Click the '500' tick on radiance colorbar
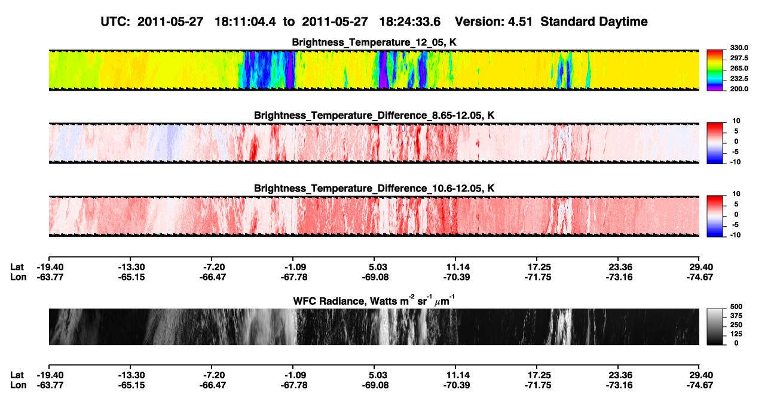This screenshot has width=777, height=398. point(736,306)
